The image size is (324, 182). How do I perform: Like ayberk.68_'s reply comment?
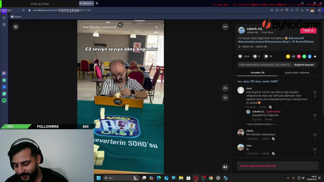[x=315, y=116]
